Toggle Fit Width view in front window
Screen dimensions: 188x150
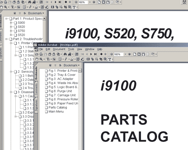click(x=143, y=54)
